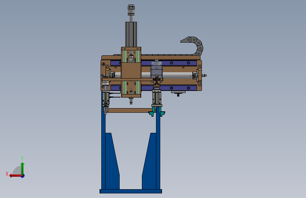
Task: Pick the silver horizontal shaft right of the carriage
Action: pos(178,75)
